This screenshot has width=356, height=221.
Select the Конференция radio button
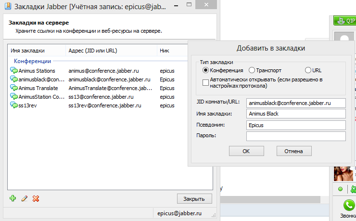205,70
